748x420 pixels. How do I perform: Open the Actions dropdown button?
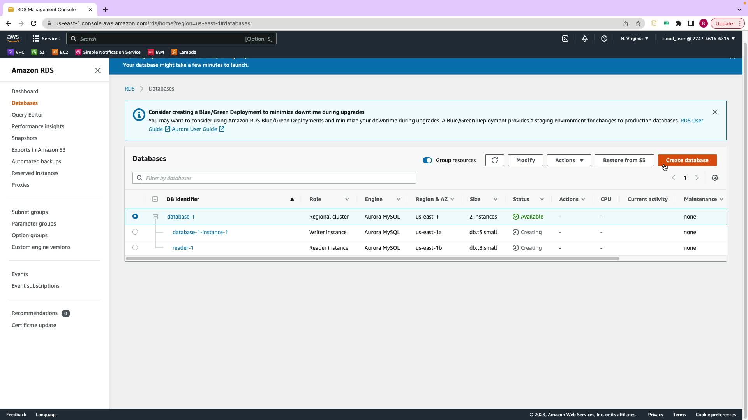(x=569, y=160)
